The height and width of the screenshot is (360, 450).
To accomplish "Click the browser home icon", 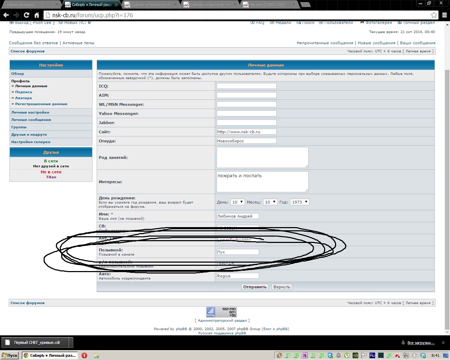I will 37,15.
